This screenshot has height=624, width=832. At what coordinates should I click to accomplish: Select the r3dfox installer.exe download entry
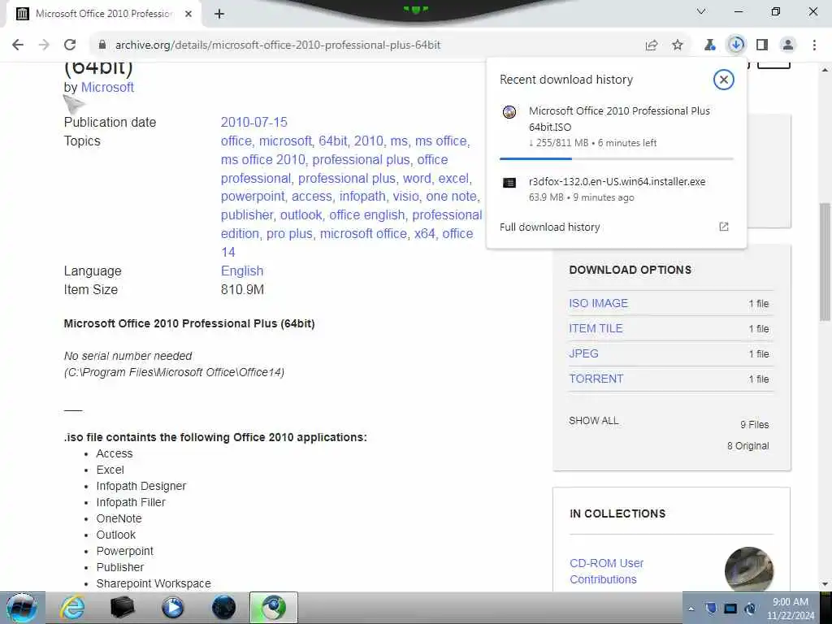pyautogui.click(x=616, y=188)
